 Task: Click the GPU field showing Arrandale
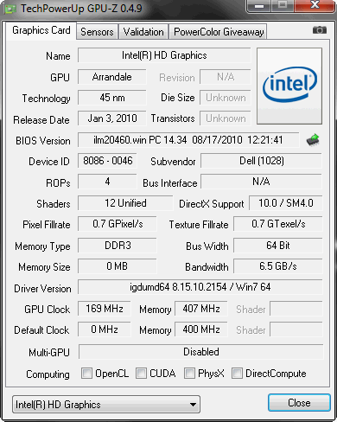[x=112, y=77]
